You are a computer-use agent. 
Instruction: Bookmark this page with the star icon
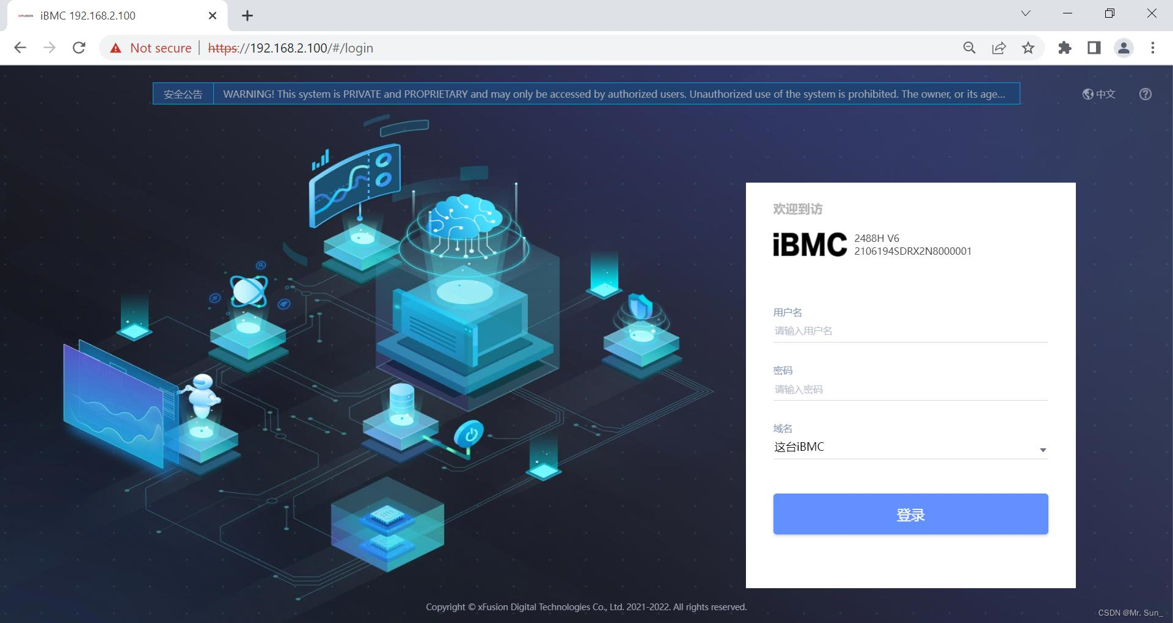pos(1028,48)
